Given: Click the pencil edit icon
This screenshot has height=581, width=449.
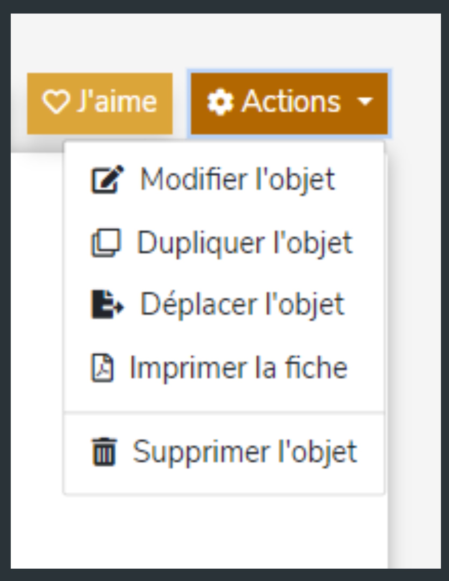Looking at the screenshot, I should click(107, 179).
